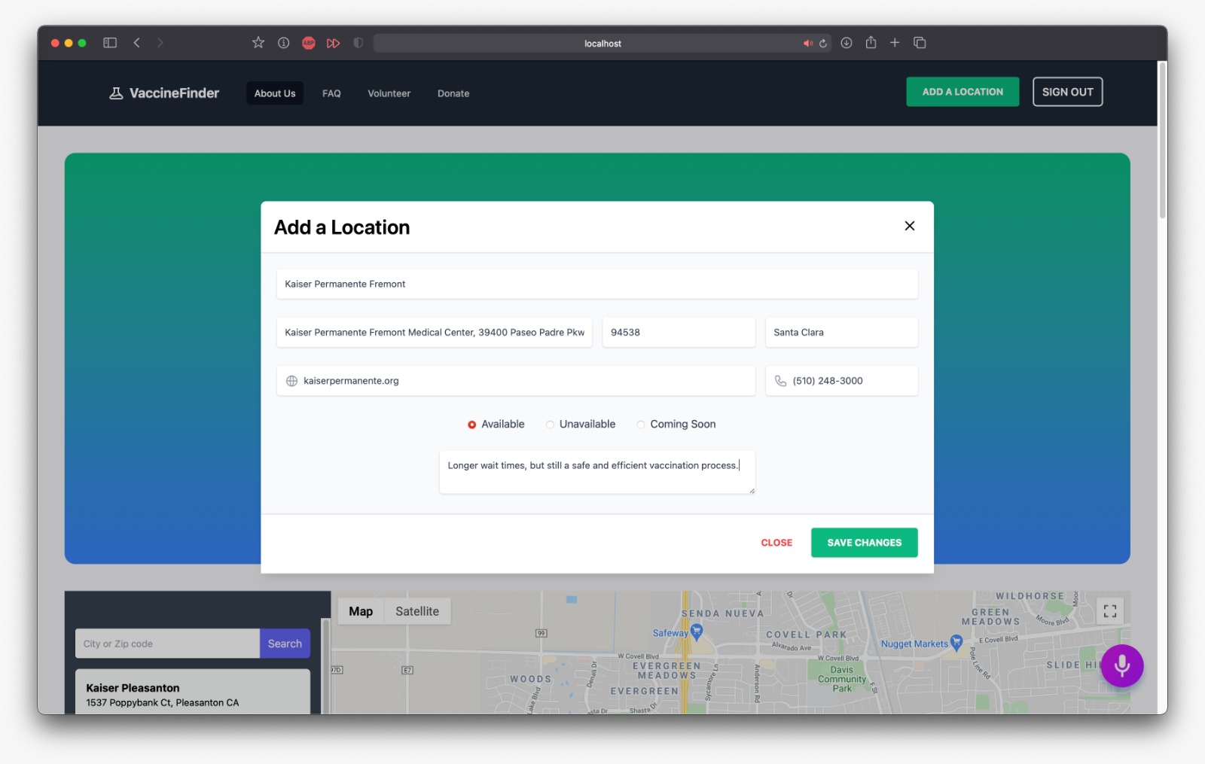Image resolution: width=1205 pixels, height=764 pixels.
Task: Select the Kaiser Pleasanton location card
Action: (x=193, y=692)
